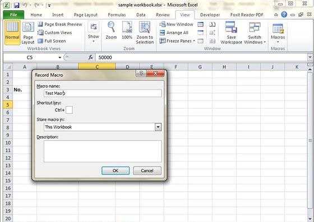Click the Hide window icon
Image resolution: width=314 pixels, height=222 pixels.
pos(201,33)
